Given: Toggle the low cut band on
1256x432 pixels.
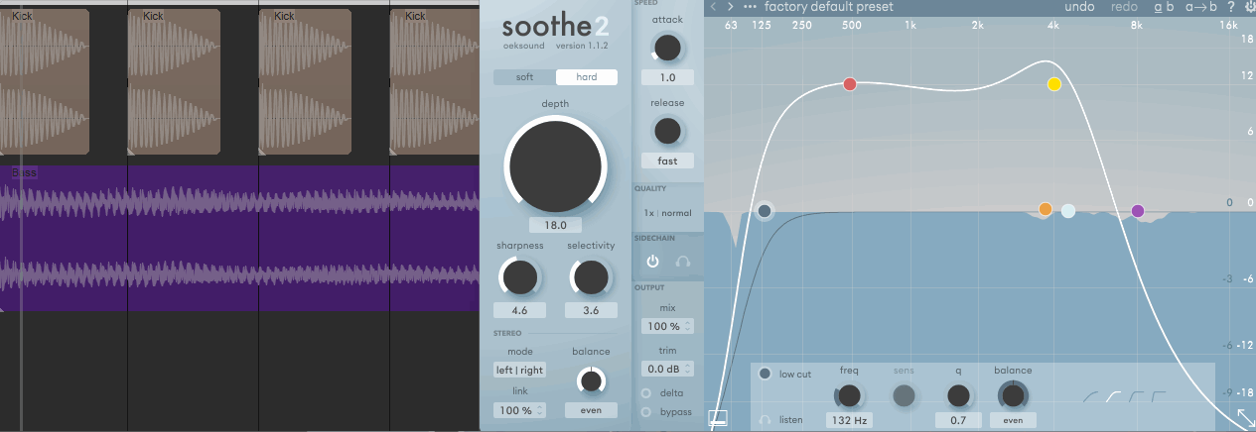Looking at the screenshot, I should click(765, 374).
